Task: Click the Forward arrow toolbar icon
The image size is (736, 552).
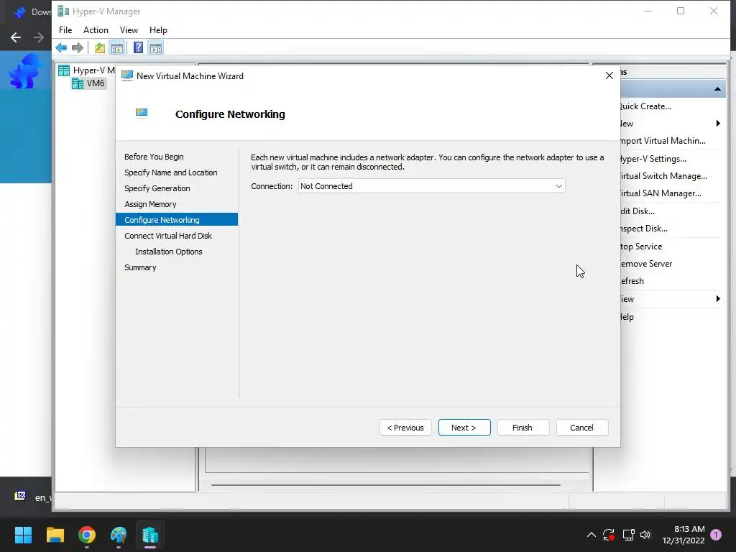Action: point(78,47)
